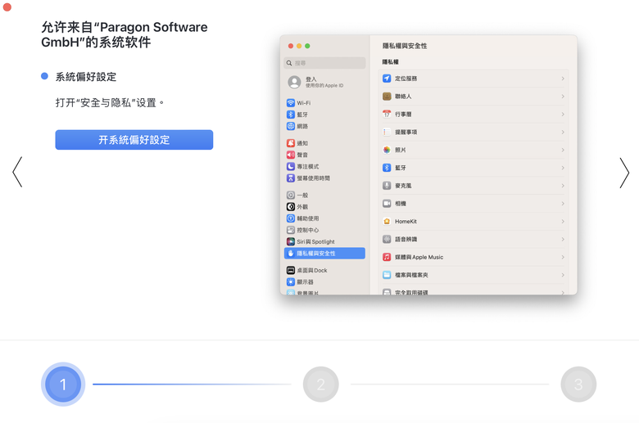Select 外觀 appearance icon in illustration sidebar
This screenshot has height=423, width=639.
pos(291,206)
